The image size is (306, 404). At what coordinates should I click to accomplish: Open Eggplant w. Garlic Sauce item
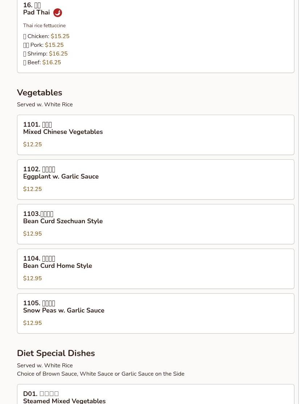pos(61,176)
